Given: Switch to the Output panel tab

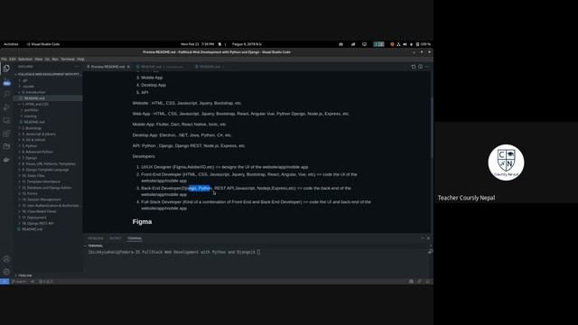Looking at the screenshot, I should coord(115,238).
